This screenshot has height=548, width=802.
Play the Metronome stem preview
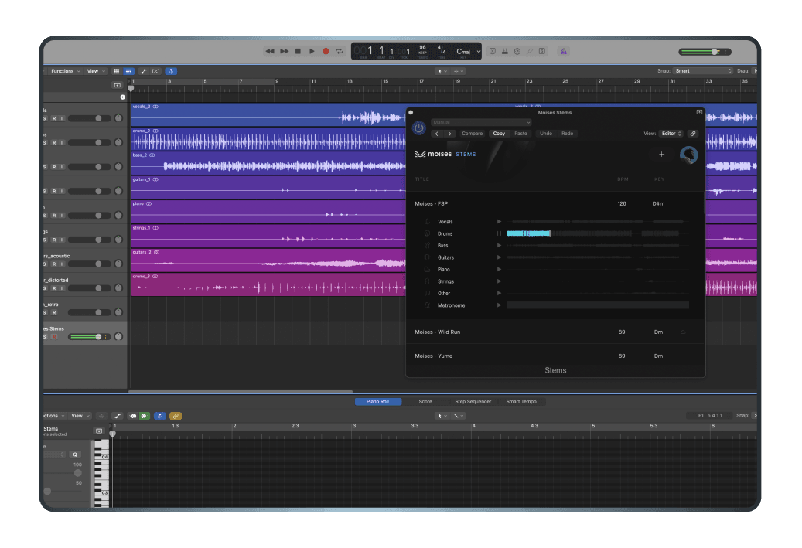499,305
